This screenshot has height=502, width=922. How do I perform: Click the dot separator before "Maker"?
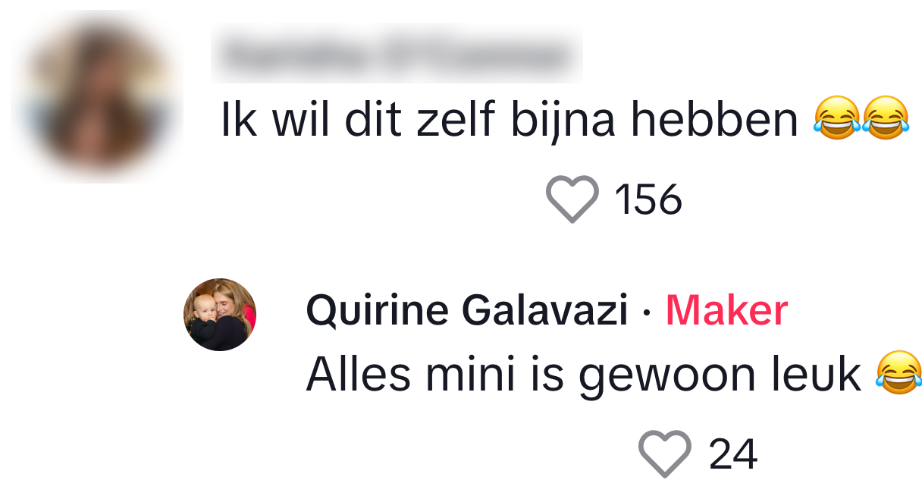(x=647, y=312)
